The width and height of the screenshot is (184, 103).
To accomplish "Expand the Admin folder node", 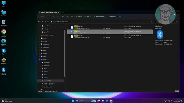I will (x=39, y=38).
